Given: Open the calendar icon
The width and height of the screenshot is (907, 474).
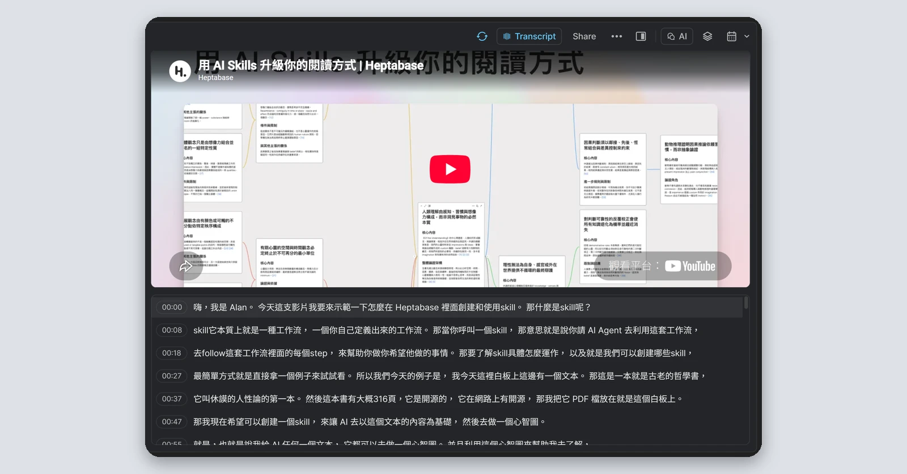Looking at the screenshot, I should point(732,36).
